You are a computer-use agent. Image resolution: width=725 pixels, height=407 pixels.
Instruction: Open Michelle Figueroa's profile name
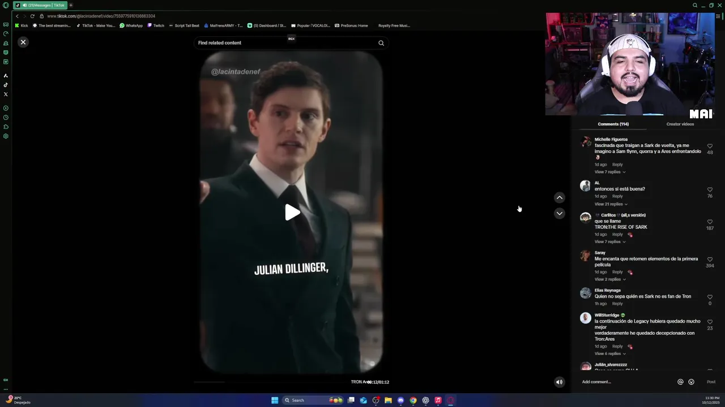(611, 139)
